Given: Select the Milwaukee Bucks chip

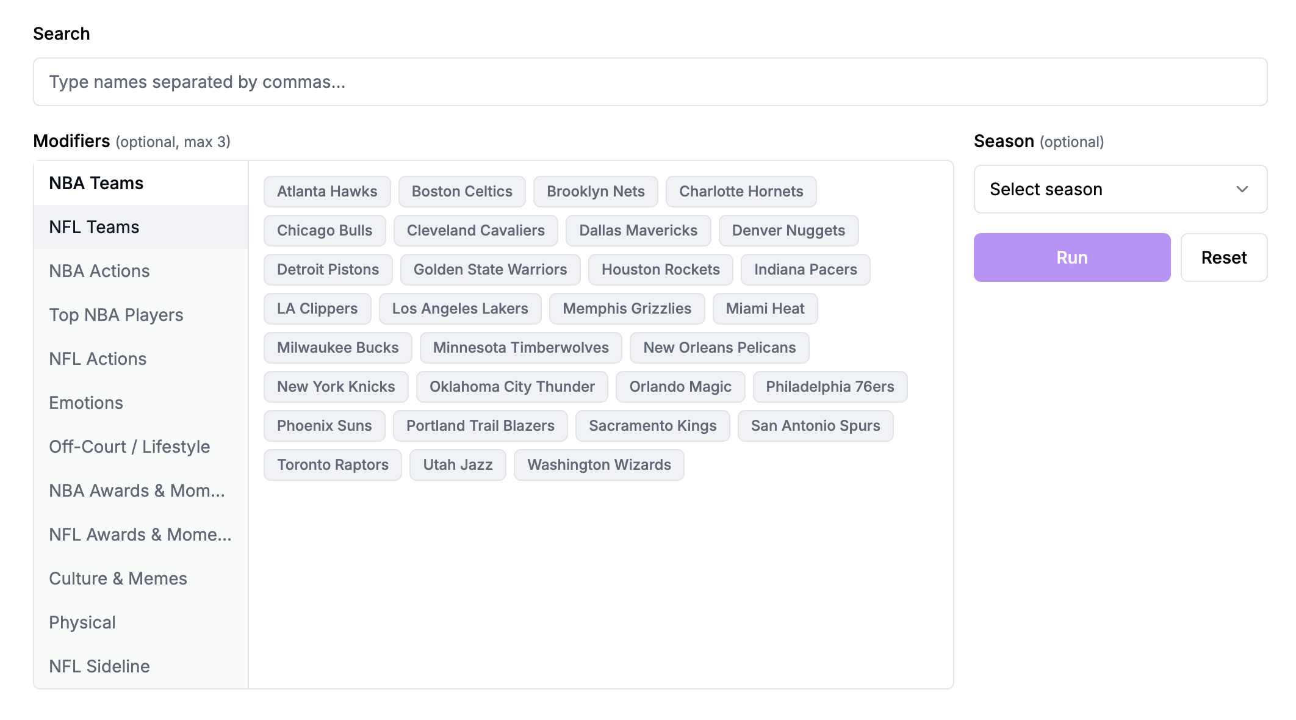Looking at the screenshot, I should coord(338,348).
